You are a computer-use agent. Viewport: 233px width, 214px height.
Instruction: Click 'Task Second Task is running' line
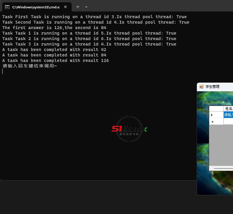coord(96,22)
